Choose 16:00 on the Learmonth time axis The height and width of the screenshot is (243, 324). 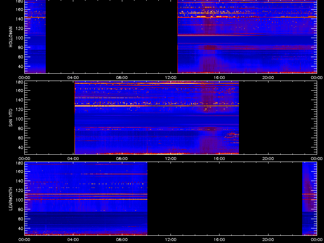[x=219, y=240]
